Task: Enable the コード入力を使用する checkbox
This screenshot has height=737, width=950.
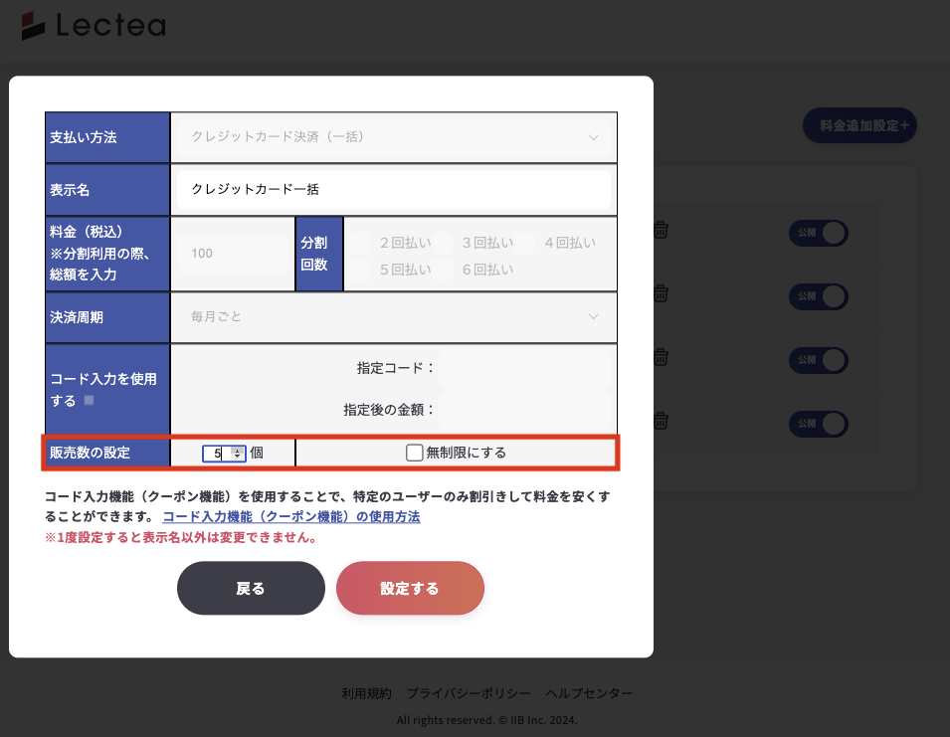Action: [90, 401]
